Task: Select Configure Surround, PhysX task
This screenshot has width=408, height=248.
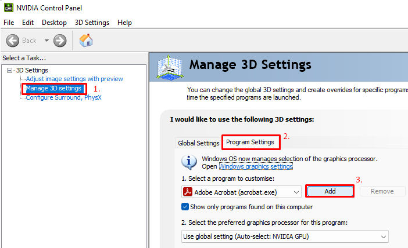Action: click(63, 97)
